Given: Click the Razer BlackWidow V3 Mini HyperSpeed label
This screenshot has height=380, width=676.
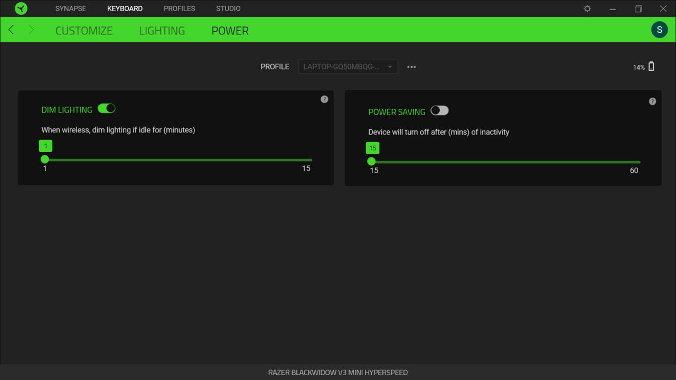Looking at the screenshot, I should (x=338, y=372).
